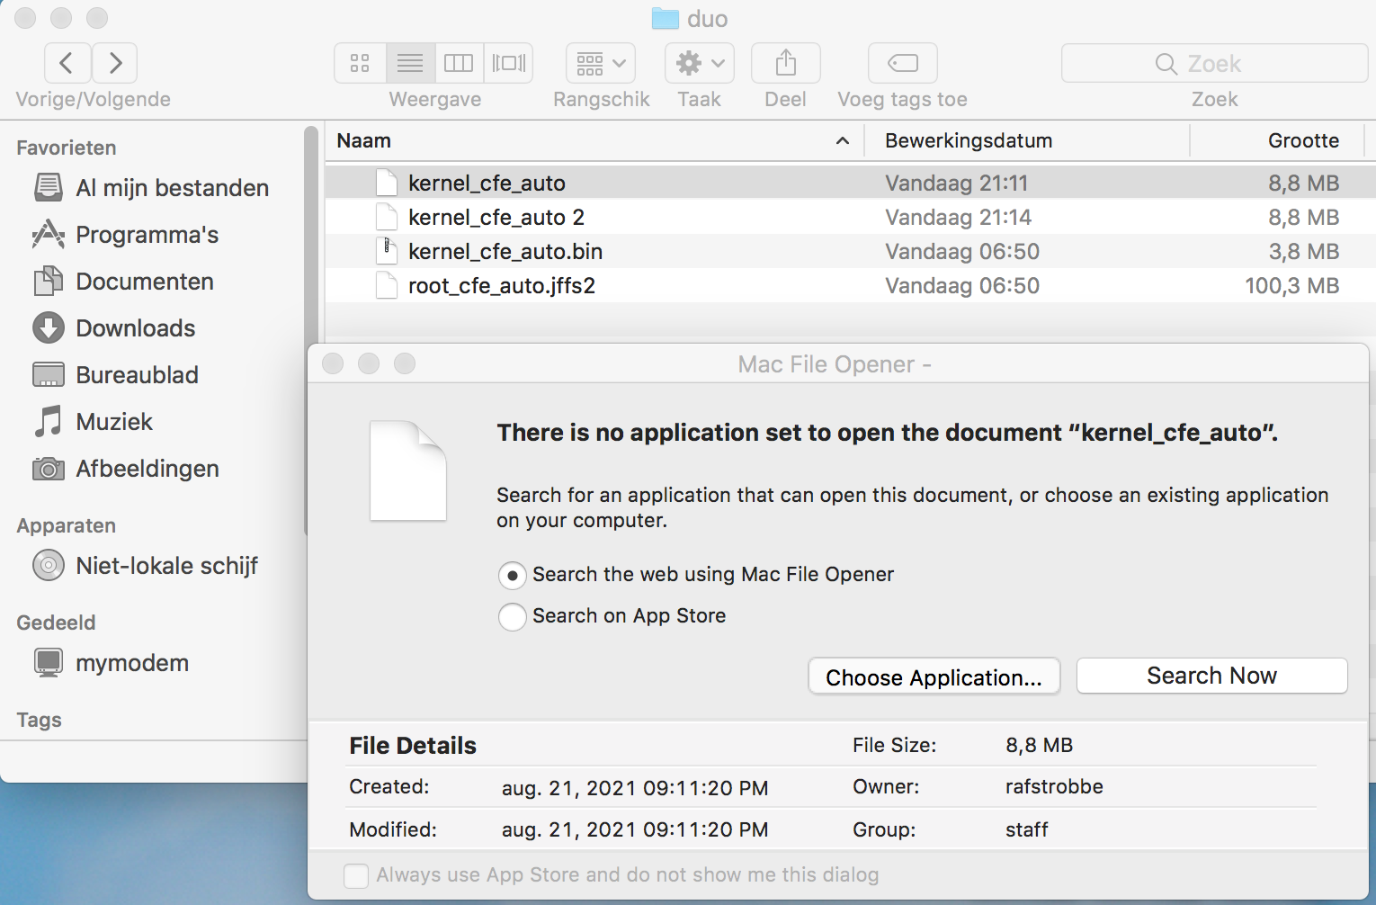Switch to column view in the toolbar
This screenshot has height=905, width=1376.
click(459, 63)
